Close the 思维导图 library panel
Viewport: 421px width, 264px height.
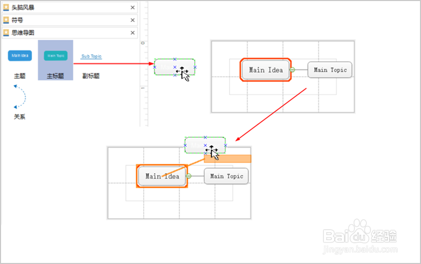(x=132, y=33)
